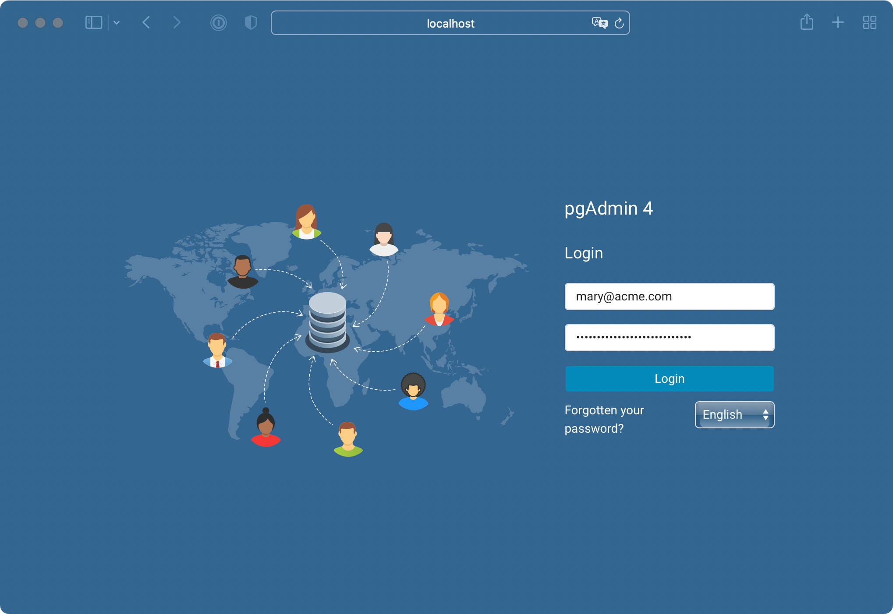
Task: Reload the page with refresh icon
Action: click(619, 23)
